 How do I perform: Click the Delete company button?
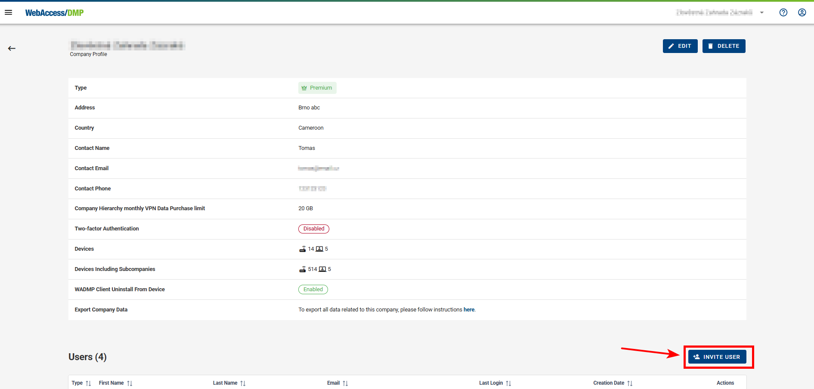[724, 46]
